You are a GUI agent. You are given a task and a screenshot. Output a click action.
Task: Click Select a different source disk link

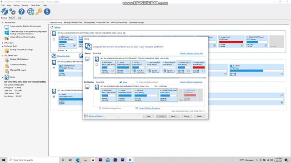coord(191,53)
